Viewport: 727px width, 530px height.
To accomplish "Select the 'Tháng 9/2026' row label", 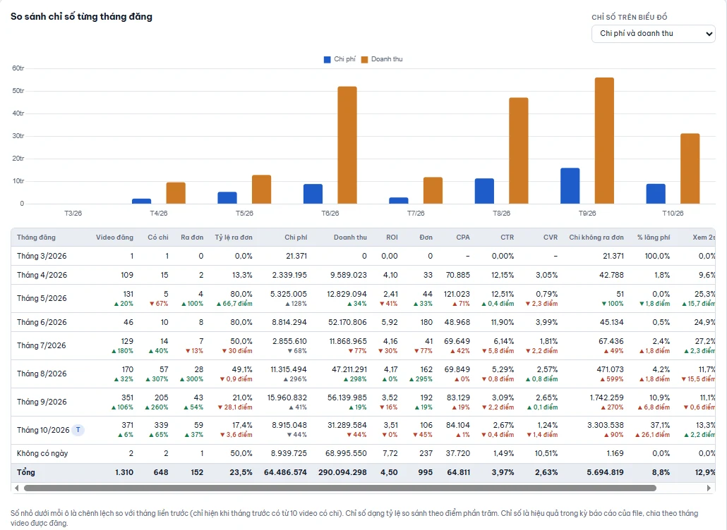I will [42, 402].
